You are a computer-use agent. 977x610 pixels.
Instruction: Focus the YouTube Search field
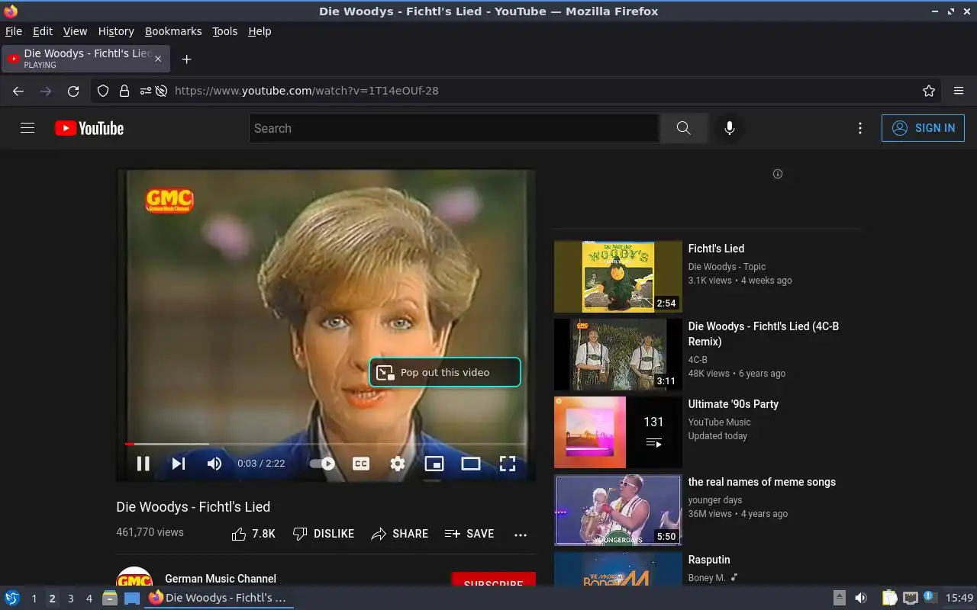coord(454,128)
